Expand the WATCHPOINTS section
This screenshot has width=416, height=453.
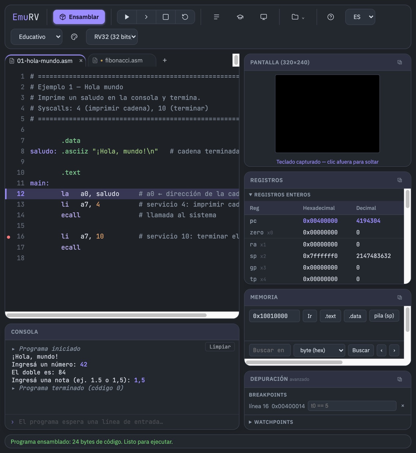(271, 422)
